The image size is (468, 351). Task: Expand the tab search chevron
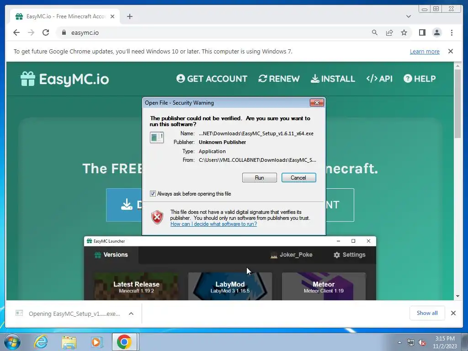pyautogui.click(x=409, y=16)
